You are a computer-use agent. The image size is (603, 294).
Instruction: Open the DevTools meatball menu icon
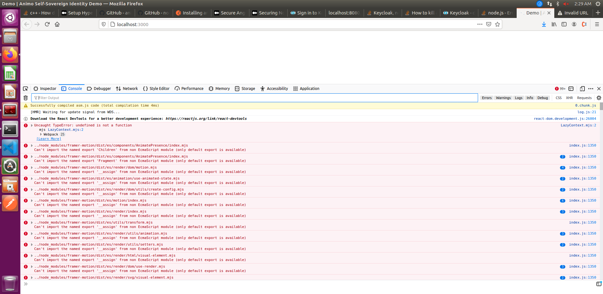591,89
